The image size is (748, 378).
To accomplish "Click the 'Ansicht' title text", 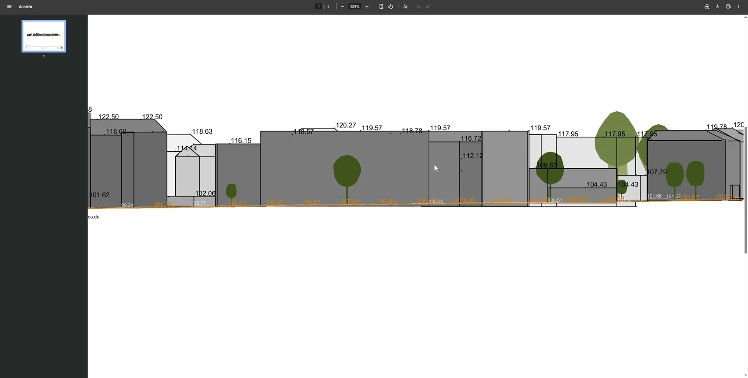I will coord(26,7).
